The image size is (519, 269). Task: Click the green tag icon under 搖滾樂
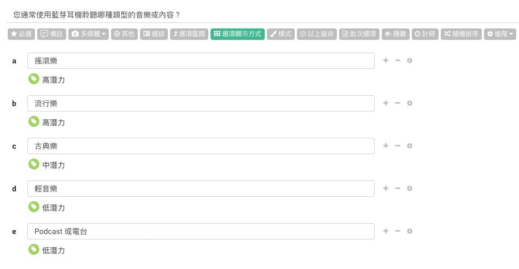click(x=34, y=79)
